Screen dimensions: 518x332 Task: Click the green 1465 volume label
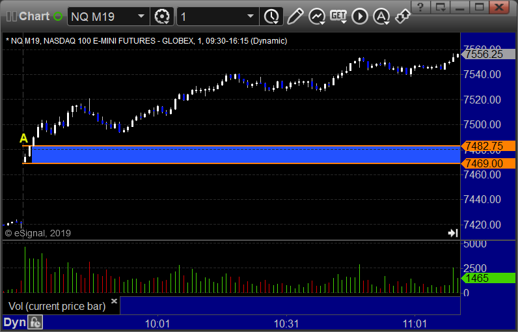488,278
